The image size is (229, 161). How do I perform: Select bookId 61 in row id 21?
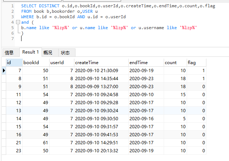tap(36, 143)
